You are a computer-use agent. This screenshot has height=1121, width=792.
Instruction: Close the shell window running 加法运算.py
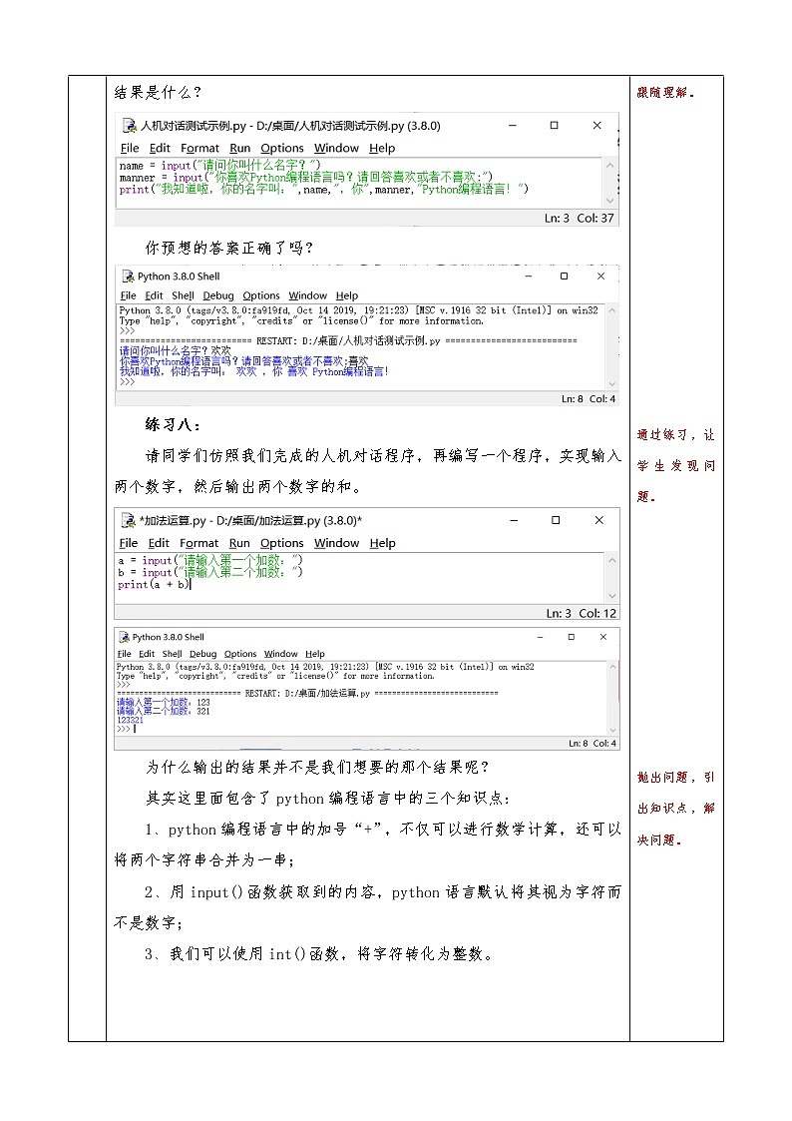click(x=603, y=636)
